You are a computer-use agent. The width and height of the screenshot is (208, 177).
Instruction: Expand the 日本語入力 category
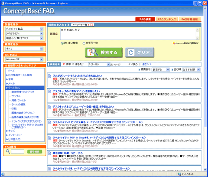(7, 139)
